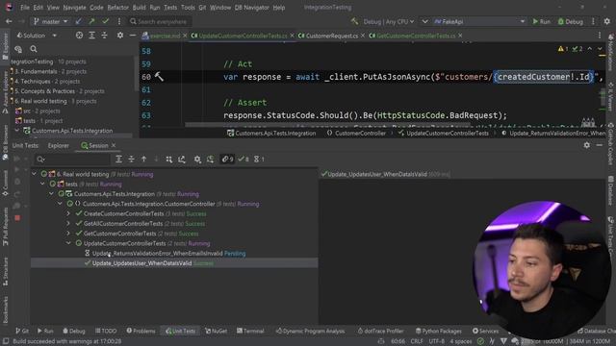The height and width of the screenshot is (346, 616).
Task: Open IDE settings gear at top right
Action: 607,21
